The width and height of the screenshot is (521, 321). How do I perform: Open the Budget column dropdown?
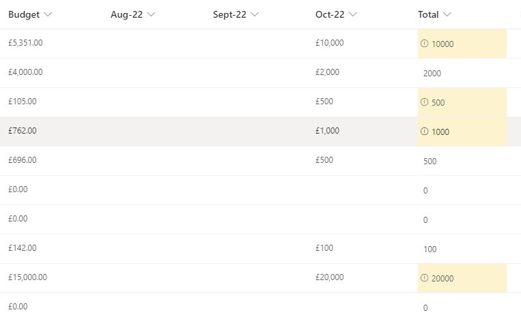pyautogui.click(x=47, y=14)
